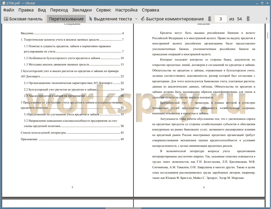Open the Файл menu
The height and width of the screenshot is (209, 271).
click(x=9, y=10)
